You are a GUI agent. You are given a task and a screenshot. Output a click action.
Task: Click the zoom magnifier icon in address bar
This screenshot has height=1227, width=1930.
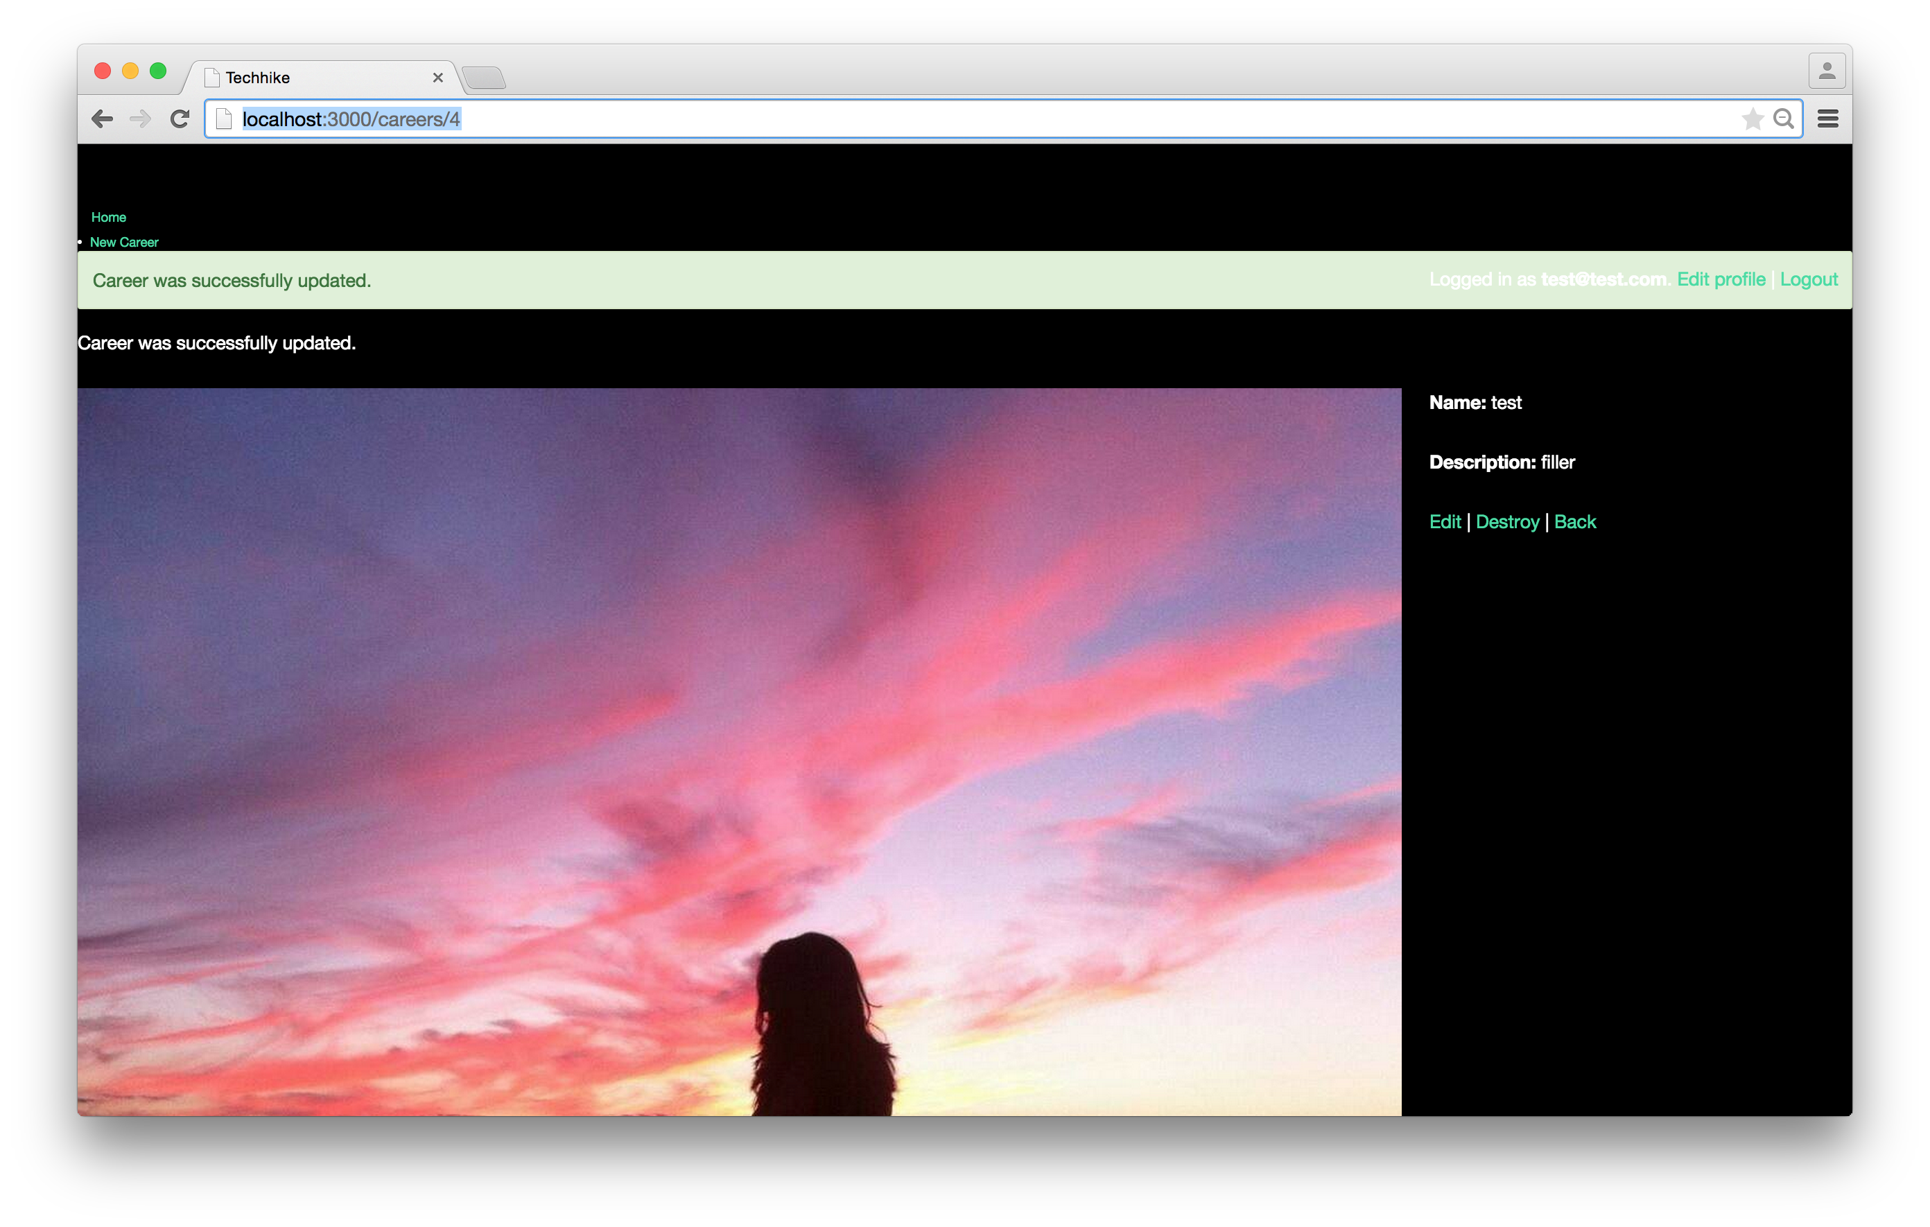1783,119
